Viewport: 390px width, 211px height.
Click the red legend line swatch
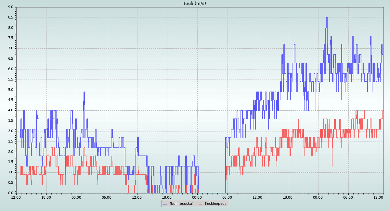click(200, 204)
